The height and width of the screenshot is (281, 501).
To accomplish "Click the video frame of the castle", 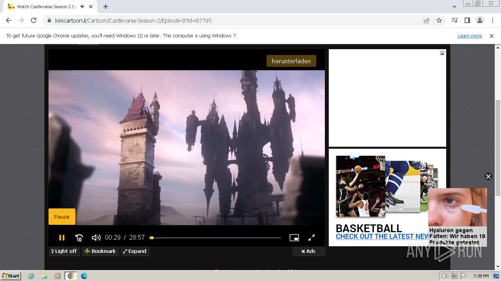I will coord(187,148).
